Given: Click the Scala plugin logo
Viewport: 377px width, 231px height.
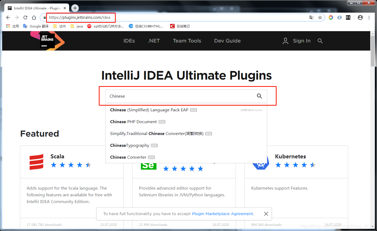Looking at the screenshot, I should [36, 162].
